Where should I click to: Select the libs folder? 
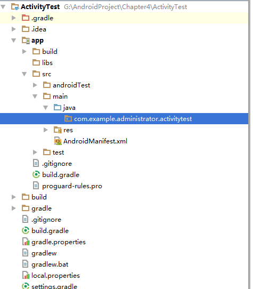[x=47, y=63]
